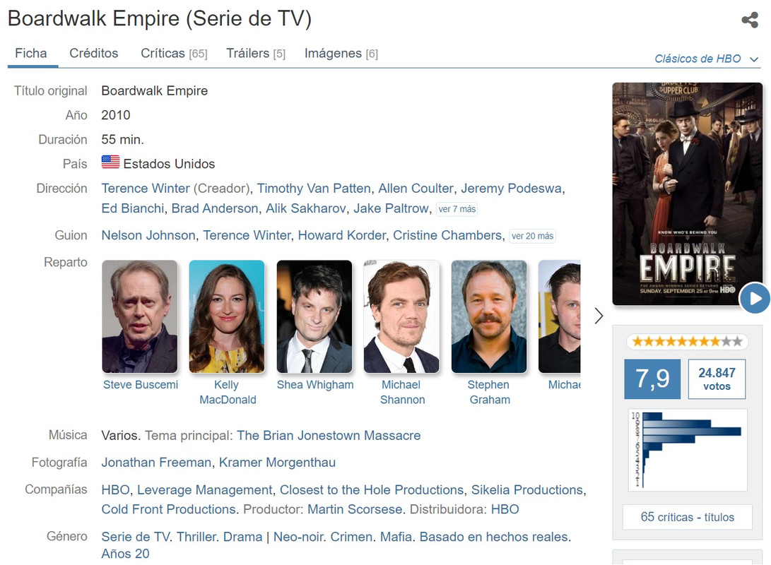This screenshot has height=565, width=771.
Task: Select Michael Shannon's portrait thumbnail
Action: pos(401,316)
